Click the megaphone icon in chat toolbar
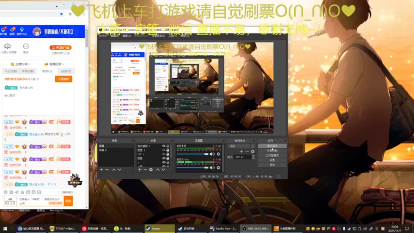 17,192
